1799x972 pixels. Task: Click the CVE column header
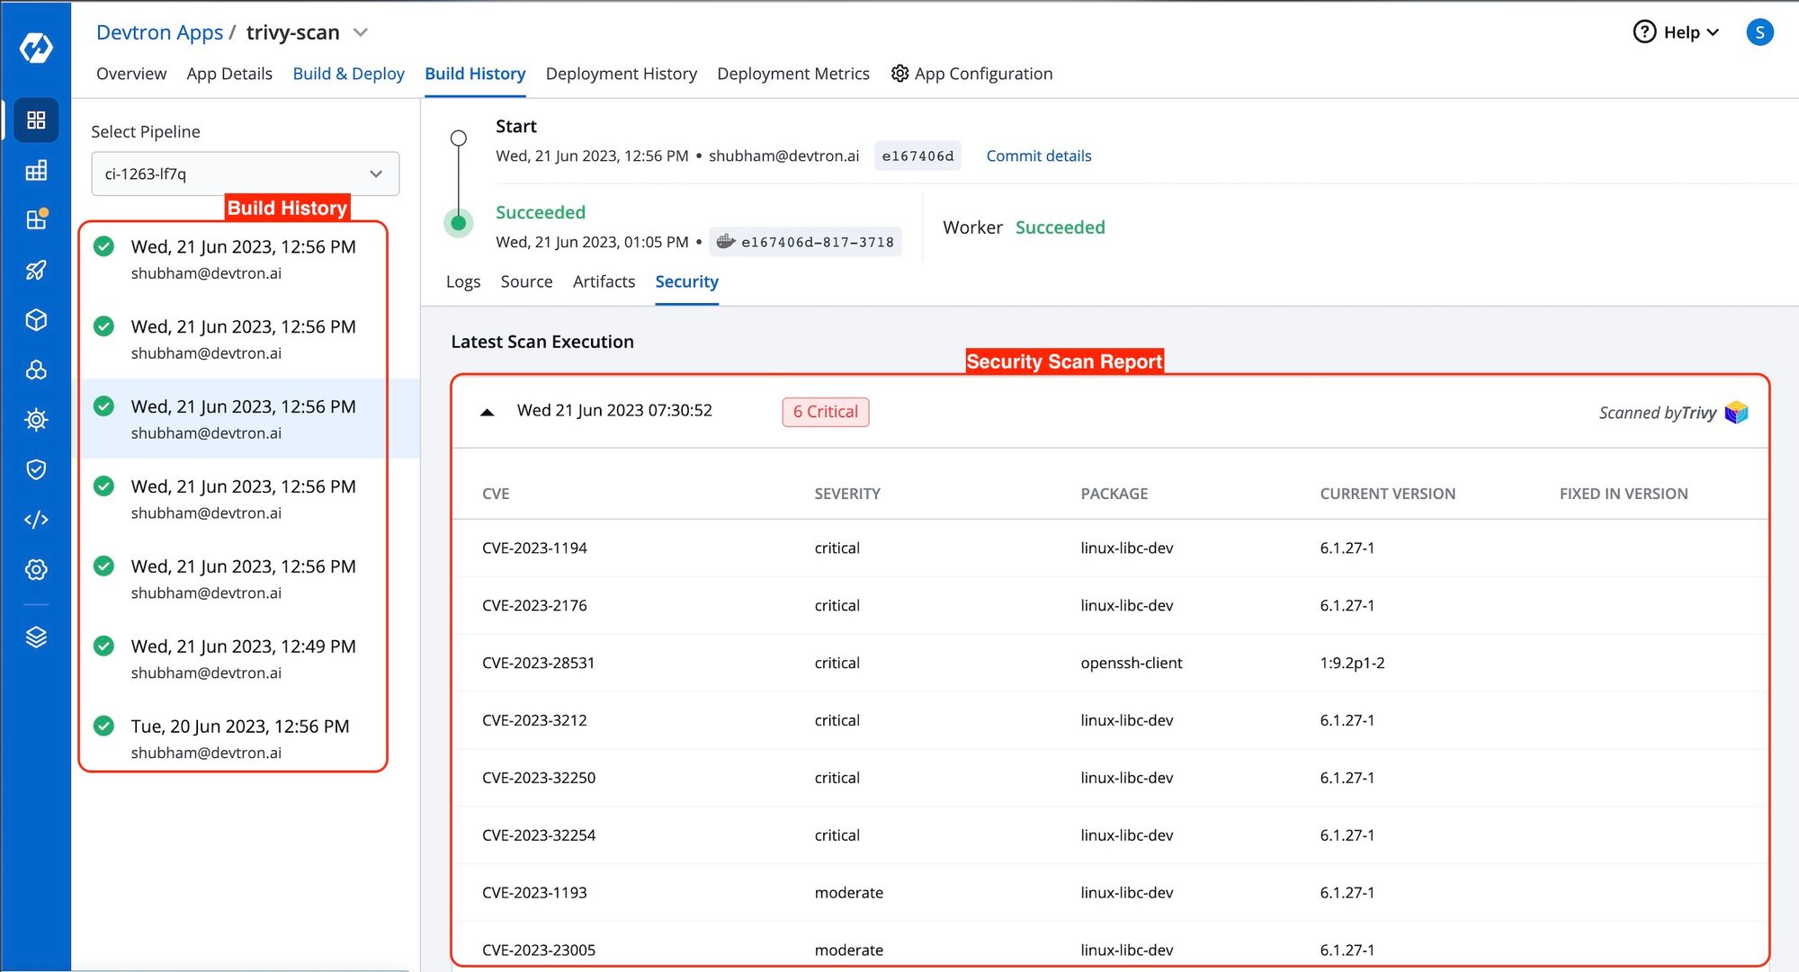tap(496, 494)
